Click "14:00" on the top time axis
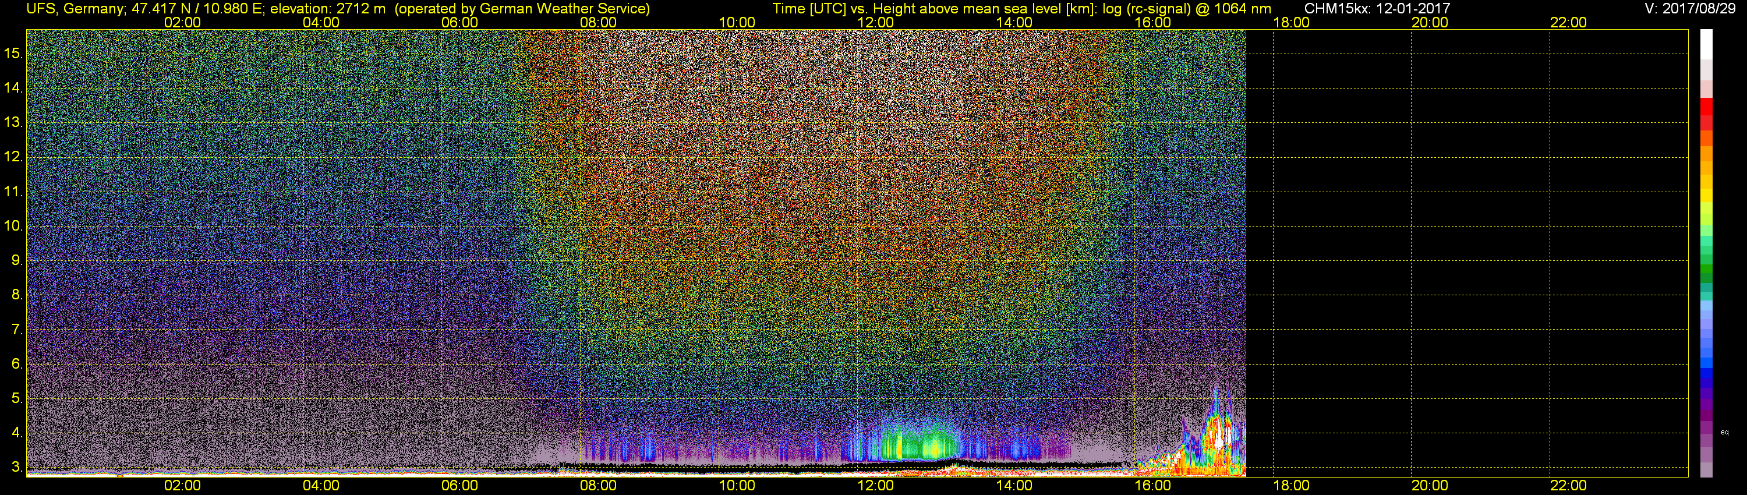 click(x=1014, y=22)
